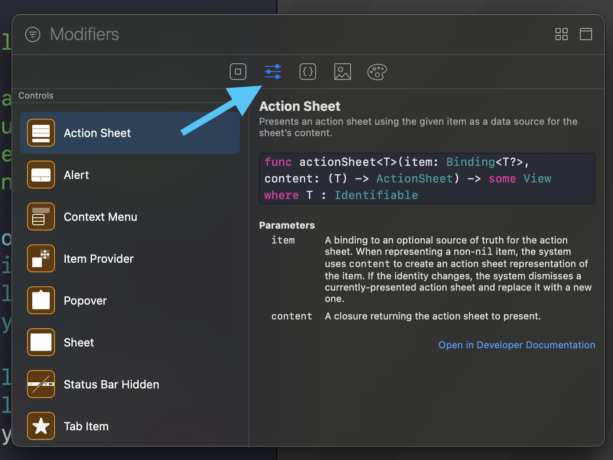Click the 'Presents an action sheet' description
This screenshot has height=460, width=613.
tap(418, 127)
